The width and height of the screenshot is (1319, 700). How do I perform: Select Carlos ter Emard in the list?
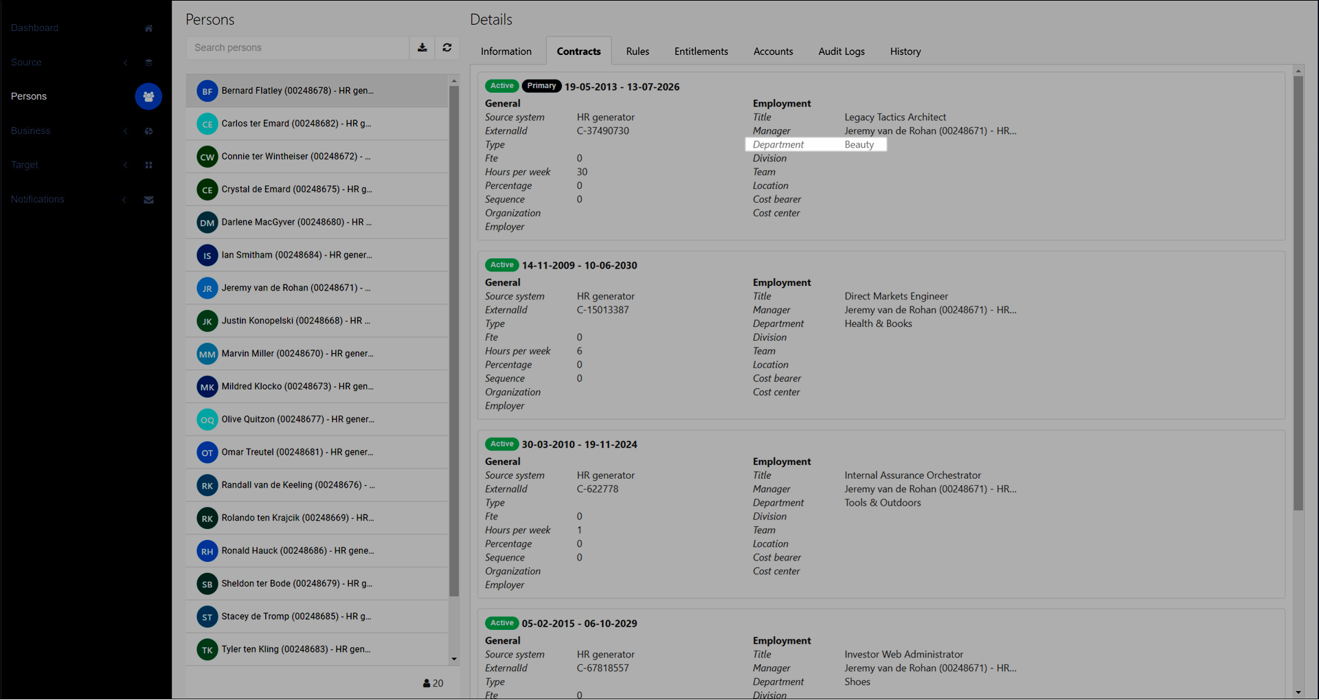point(317,124)
